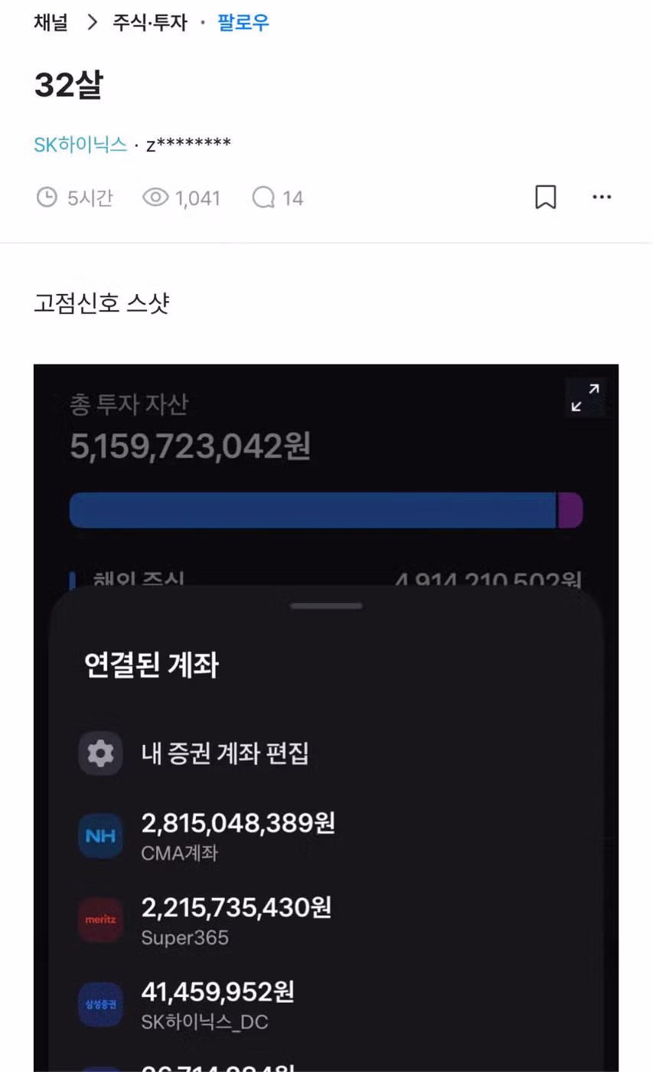This screenshot has height=1072, width=653.
Task: Click the breadcrumb chevron after 채널
Action: click(93, 22)
